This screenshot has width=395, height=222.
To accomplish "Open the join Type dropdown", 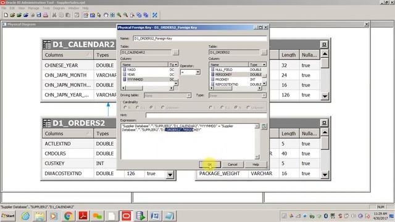I will [264, 96].
